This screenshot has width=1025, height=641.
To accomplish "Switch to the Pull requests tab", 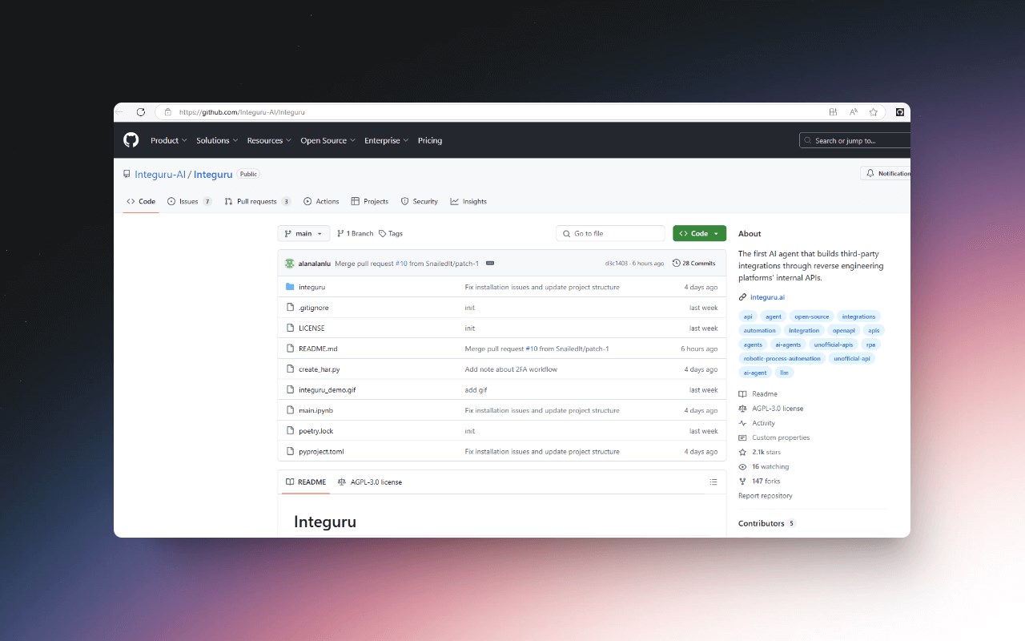I will 258,201.
